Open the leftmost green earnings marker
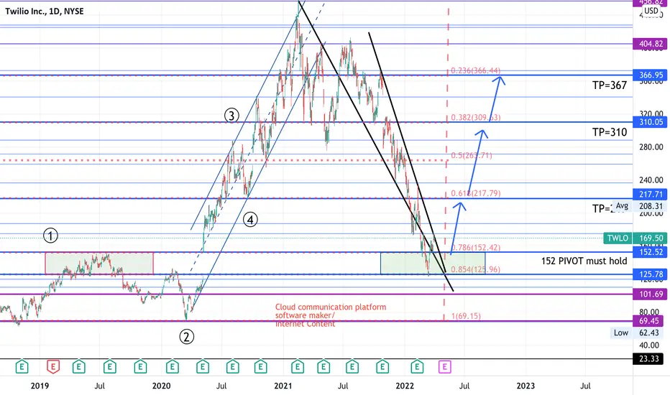The image size is (670, 395). (x=22, y=366)
